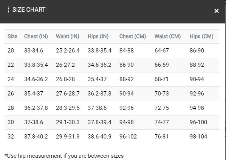The image size is (226, 160).
Task: Click the 27.6-28.7 waist value cell
Action: [68, 94]
